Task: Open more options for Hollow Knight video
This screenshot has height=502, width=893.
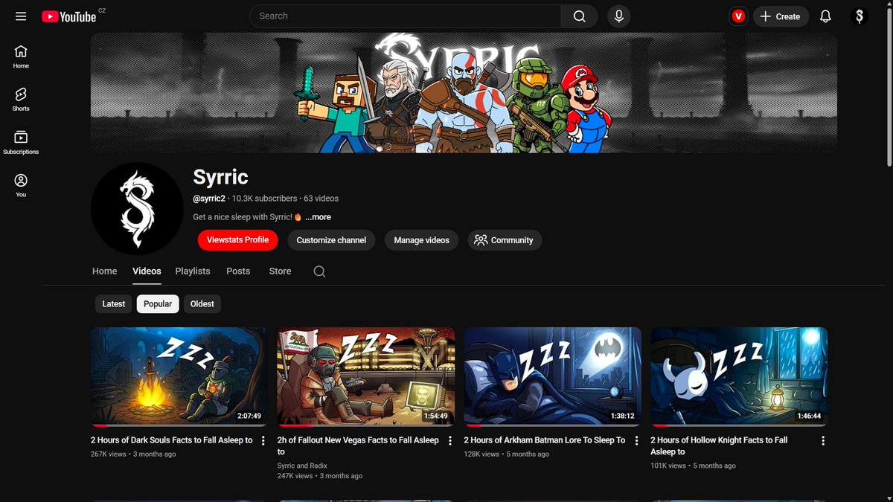Action: tap(823, 441)
